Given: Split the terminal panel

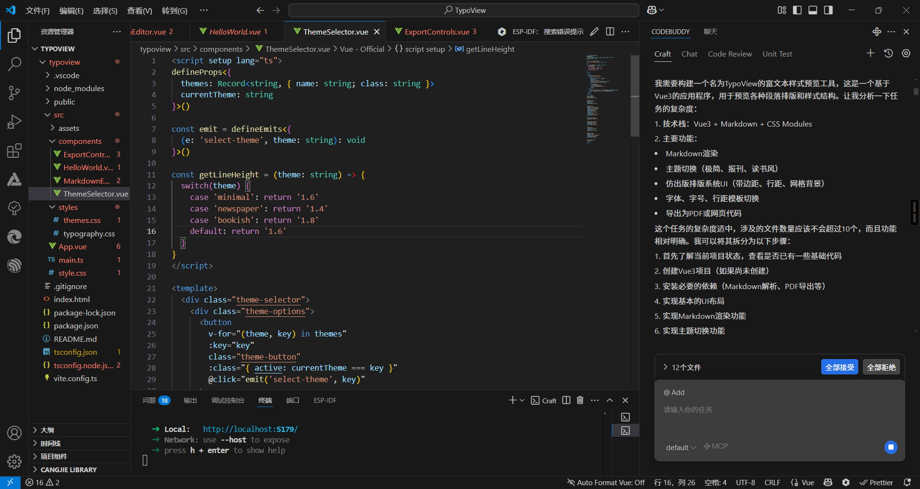Looking at the screenshot, I should 566,400.
